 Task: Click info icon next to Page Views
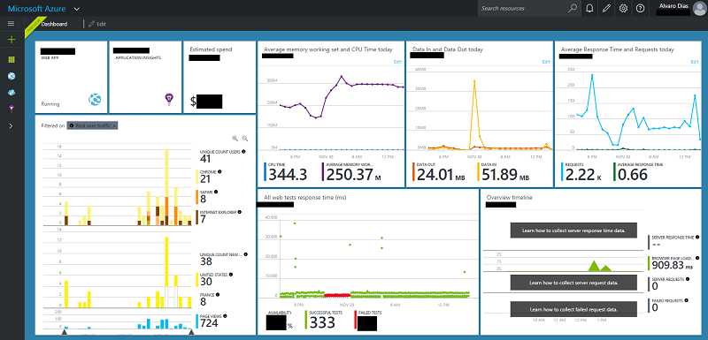[x=226, y=315]
